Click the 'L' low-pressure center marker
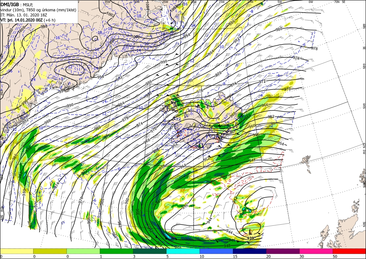Screen dimensions: 366x259 pyautogui.click(x=250, y=232)
